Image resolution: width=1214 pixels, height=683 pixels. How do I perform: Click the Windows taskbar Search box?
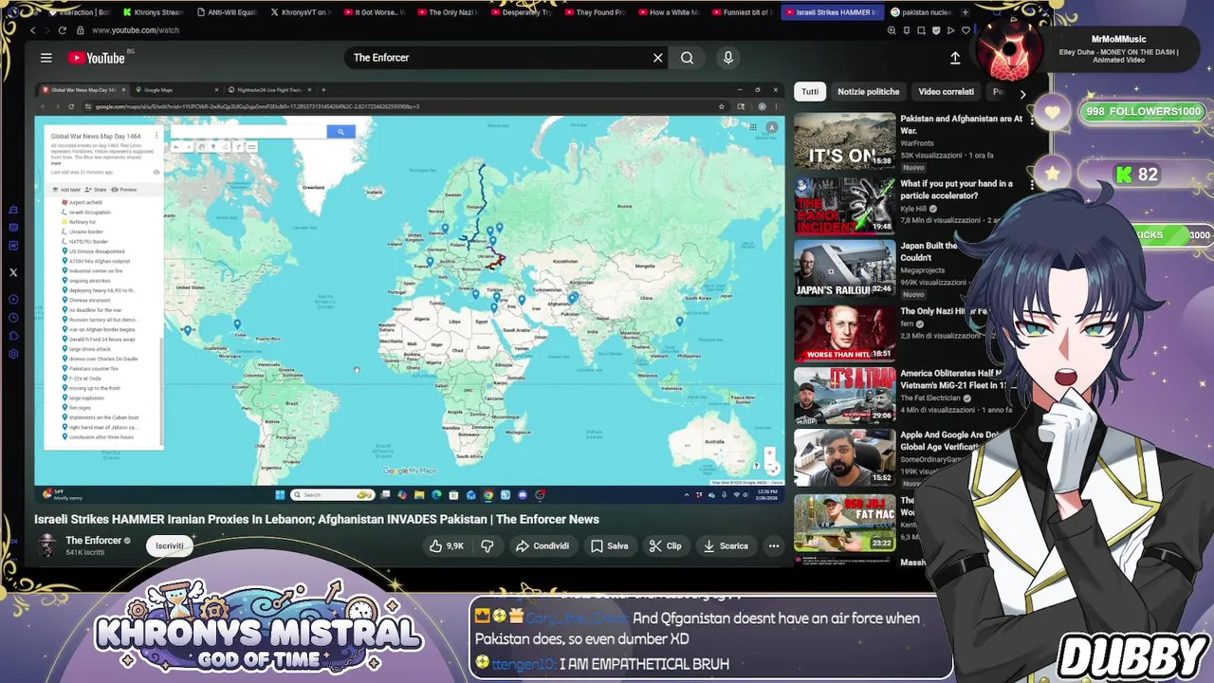pos(332,494)
